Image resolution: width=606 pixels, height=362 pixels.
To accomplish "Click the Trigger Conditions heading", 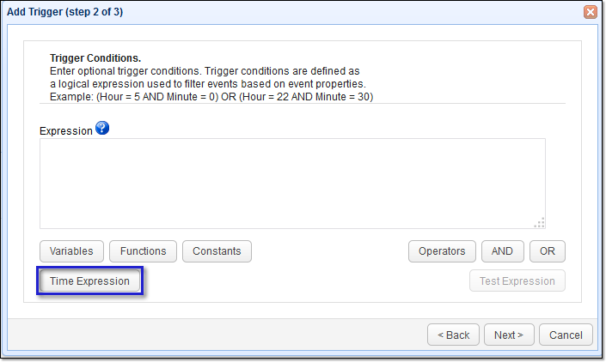I will click(x=95, y=58).
